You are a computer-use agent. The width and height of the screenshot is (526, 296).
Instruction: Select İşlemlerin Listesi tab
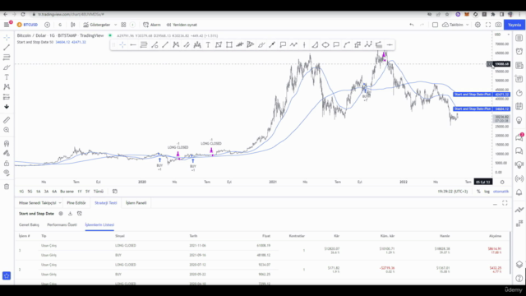pyautogui.click(x=99, y=224)
